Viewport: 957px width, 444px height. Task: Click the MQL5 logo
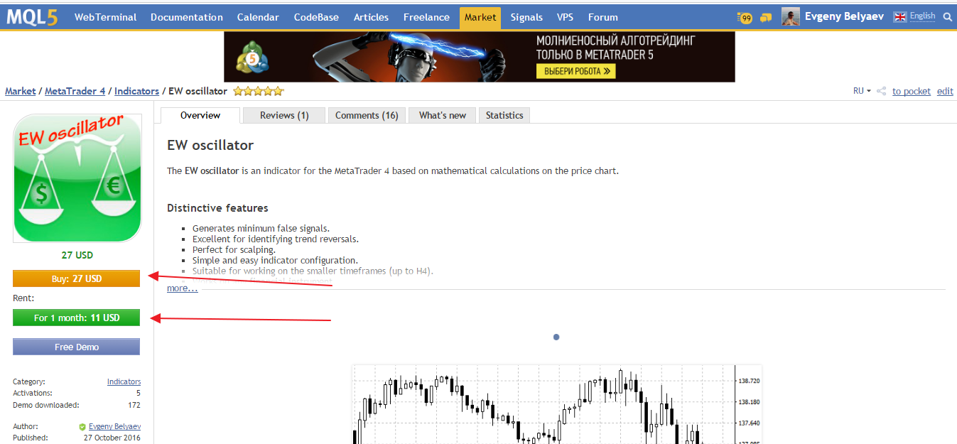[32, 16]
